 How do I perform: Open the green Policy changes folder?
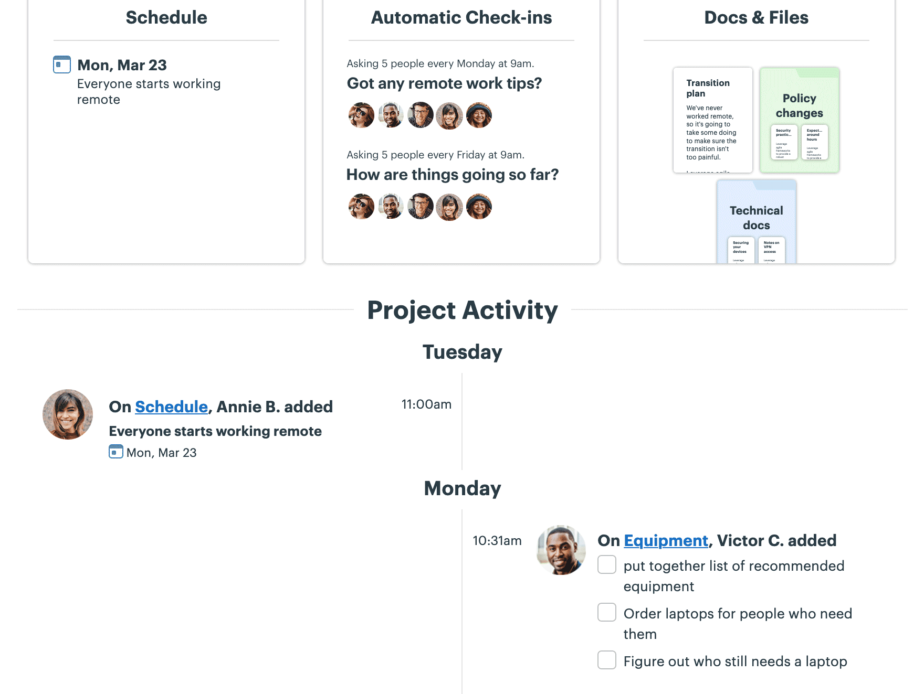(x=799, y=120)
